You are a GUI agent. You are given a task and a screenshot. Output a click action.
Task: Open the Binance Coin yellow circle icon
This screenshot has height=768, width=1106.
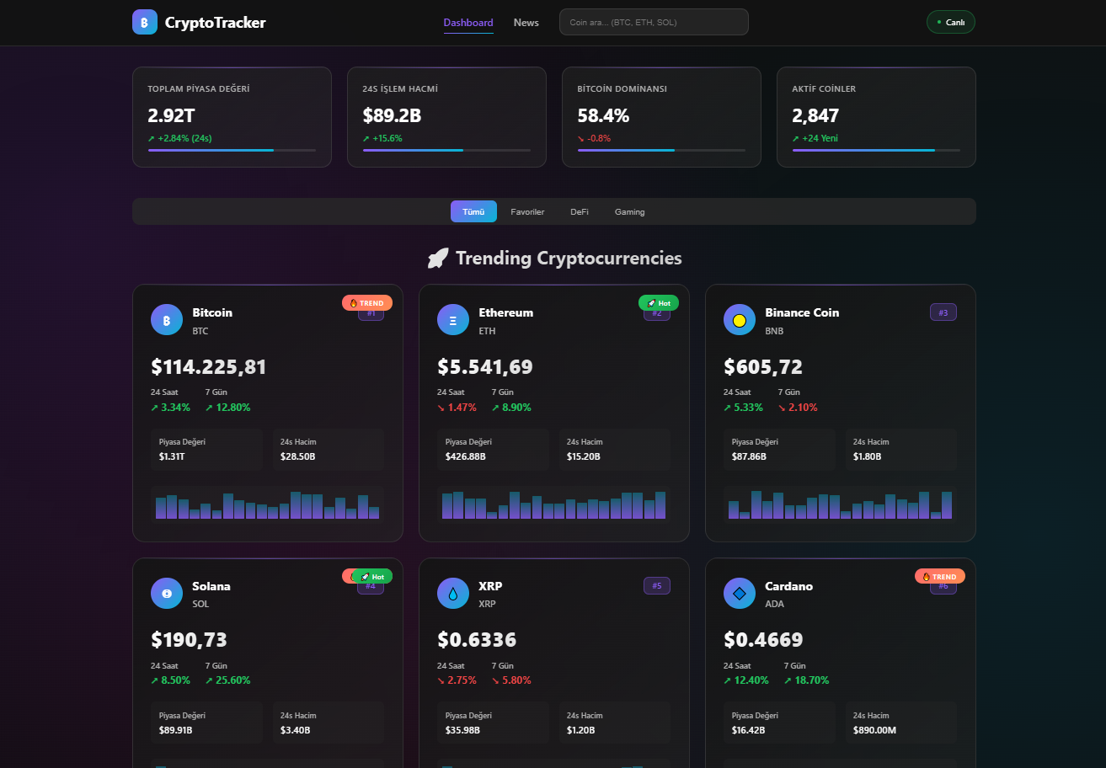[740, 320]
